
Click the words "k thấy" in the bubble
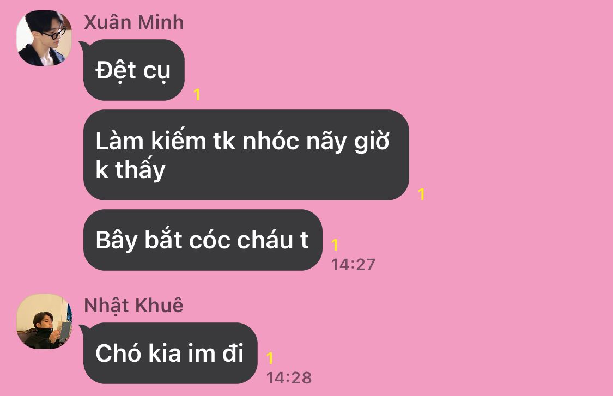pos(131,169)
